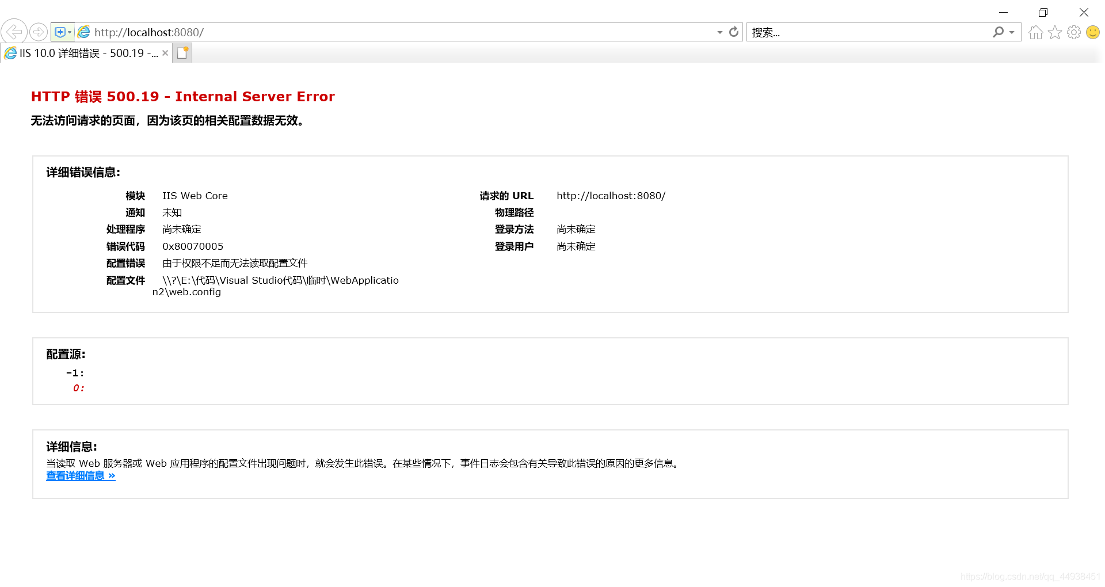This screenshot has width=1105, height=587.
Task: Expand the security shield dropdown arrow
Action: tap(70, 32)
